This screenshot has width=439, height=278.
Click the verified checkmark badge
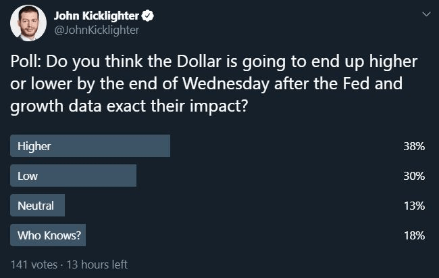coord(147,16)
